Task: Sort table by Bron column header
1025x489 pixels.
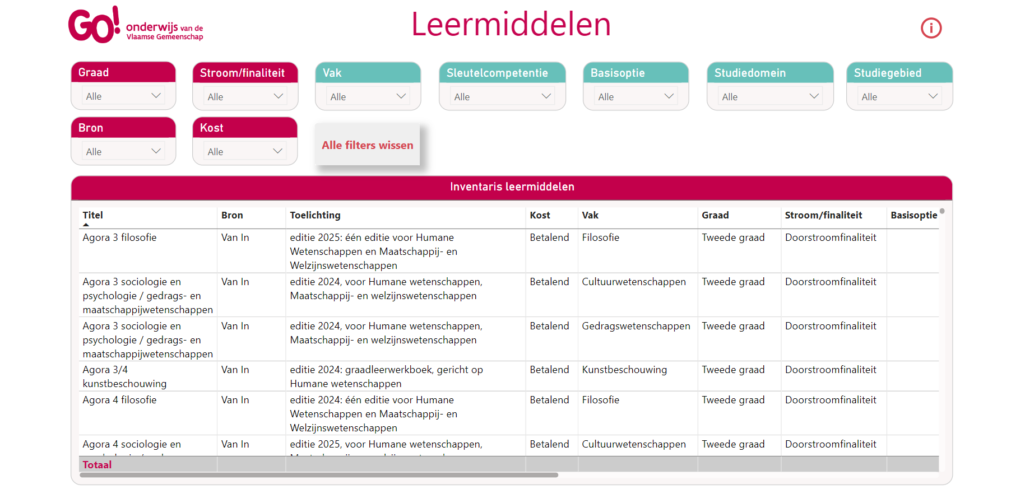Action: (x=232, y=215)
